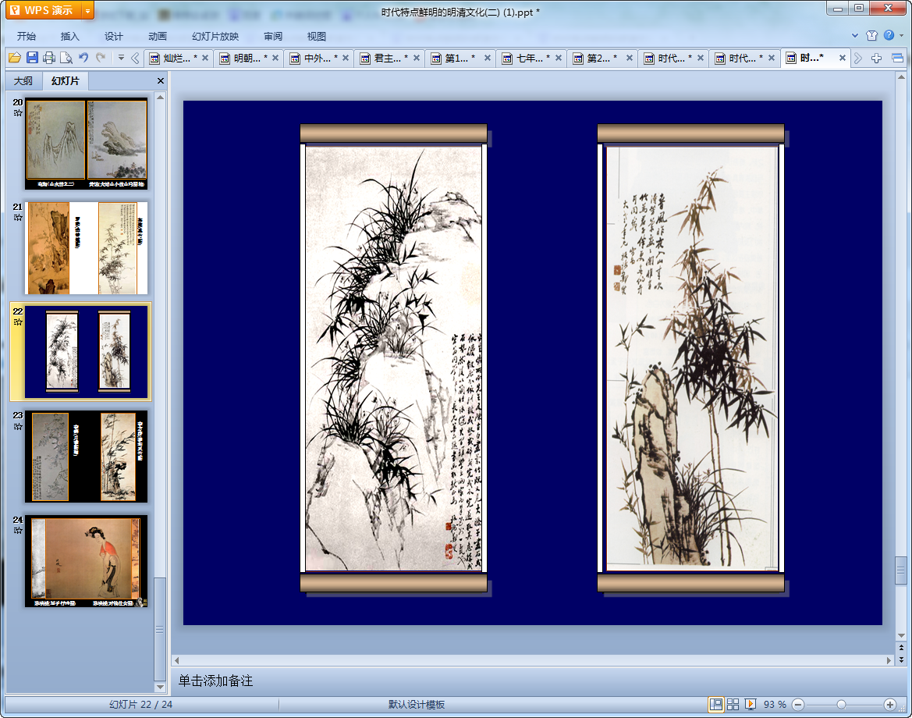
Task: Select slide 24 thumbnail
Action: click(x=86, y=561)
